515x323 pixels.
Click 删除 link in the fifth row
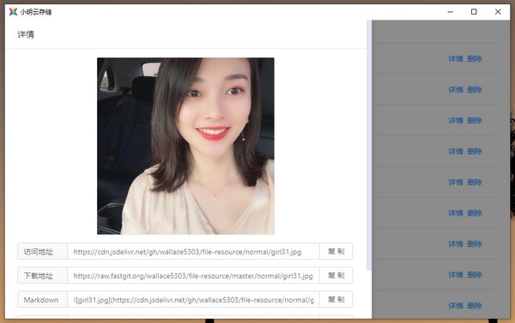tap(475, 182)
